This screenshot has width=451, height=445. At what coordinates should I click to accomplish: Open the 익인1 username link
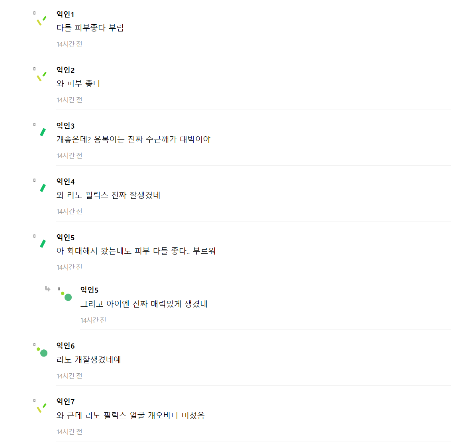click(65, 14)
